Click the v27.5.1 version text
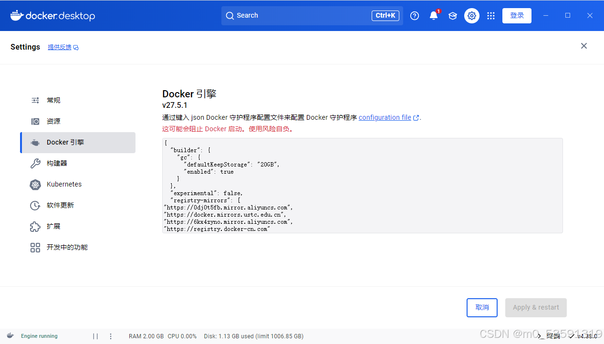The height and width of the screenshot is (344, 604). tap(175, 105)
